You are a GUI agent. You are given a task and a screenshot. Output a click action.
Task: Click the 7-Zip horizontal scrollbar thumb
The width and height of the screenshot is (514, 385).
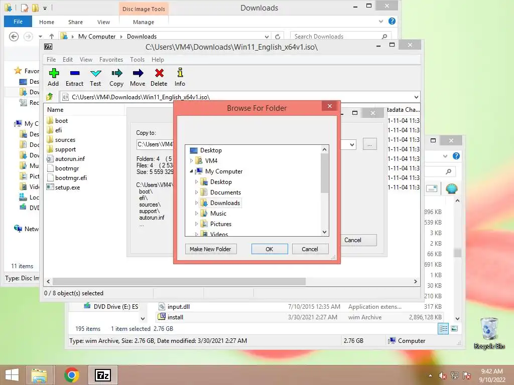pos(179,282)
